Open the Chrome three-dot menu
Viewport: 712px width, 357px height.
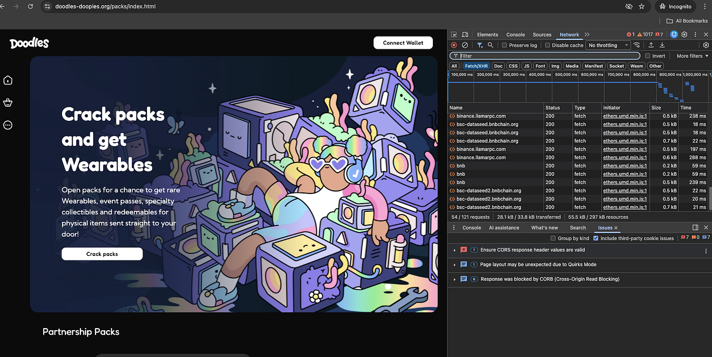705,7
